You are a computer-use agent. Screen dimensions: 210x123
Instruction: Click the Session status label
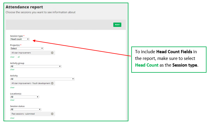tap(17, 106)
